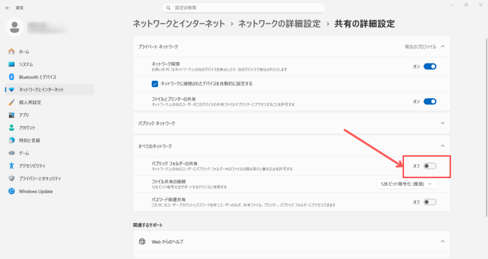Screen dimensions: 488x259
Task: Click the アプリ icon in sidebar
Action: pyautogui.click(x=12, y=115)
